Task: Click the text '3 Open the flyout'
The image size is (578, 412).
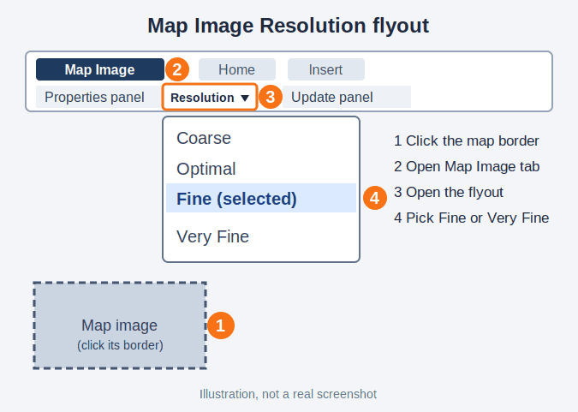Action: click(x=449, y=192)
